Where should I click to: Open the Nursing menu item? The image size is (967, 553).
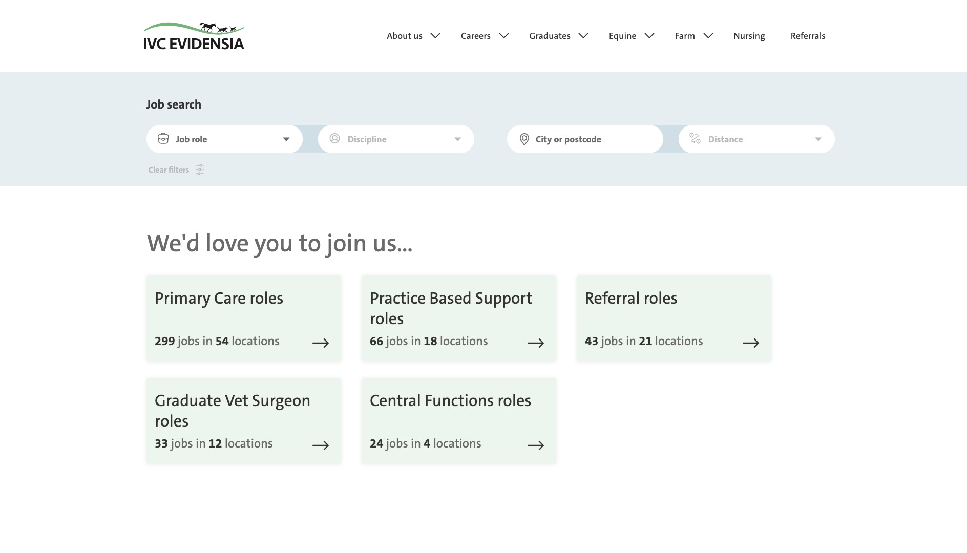[749, 36]
